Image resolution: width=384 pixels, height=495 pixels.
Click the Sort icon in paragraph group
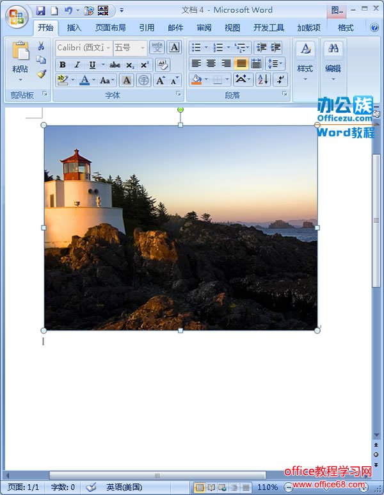(x=262, y=80)
